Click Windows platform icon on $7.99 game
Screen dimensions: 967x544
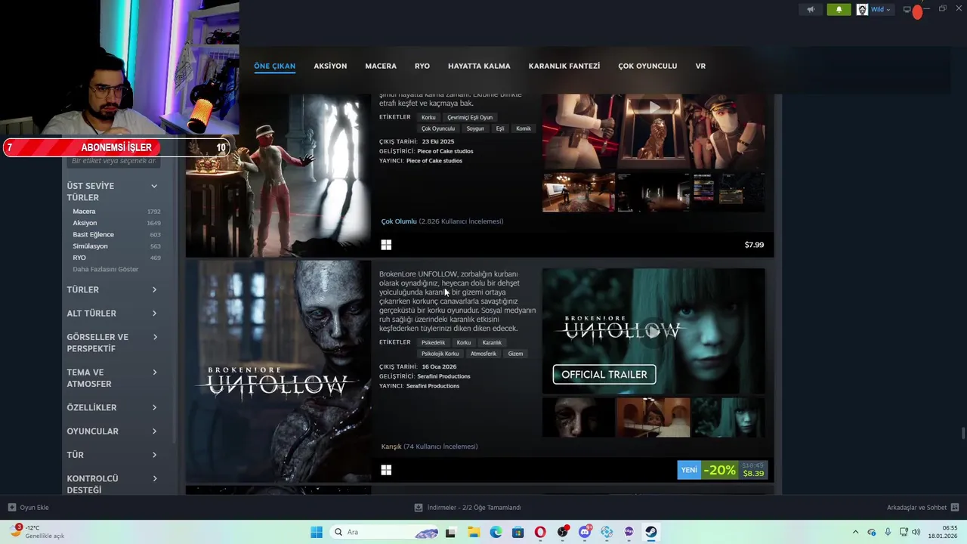tap(386, 245)
